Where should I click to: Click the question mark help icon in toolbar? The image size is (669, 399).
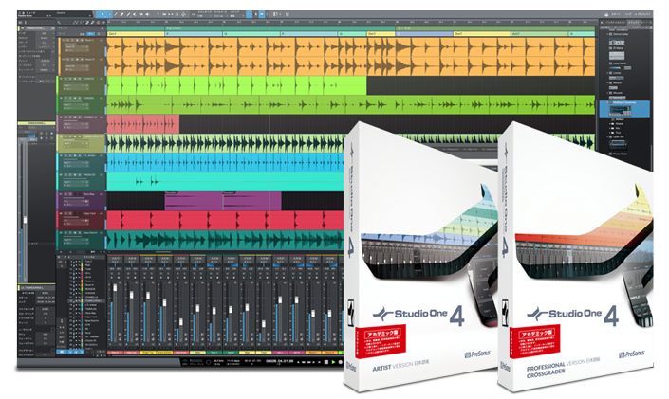[158, 14]
